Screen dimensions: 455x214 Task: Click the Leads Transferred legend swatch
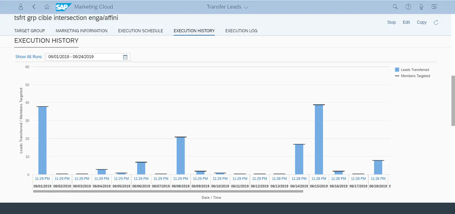tap(397, 70)
